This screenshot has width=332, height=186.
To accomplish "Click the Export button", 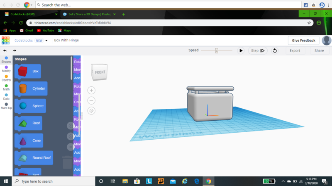I will click(x=295, y=50).
